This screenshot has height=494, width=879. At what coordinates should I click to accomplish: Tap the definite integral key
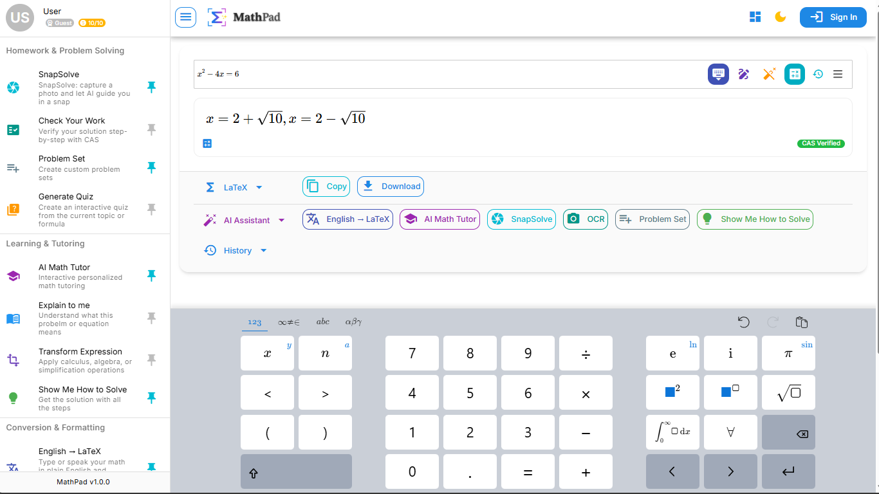(x=672, y=432)
